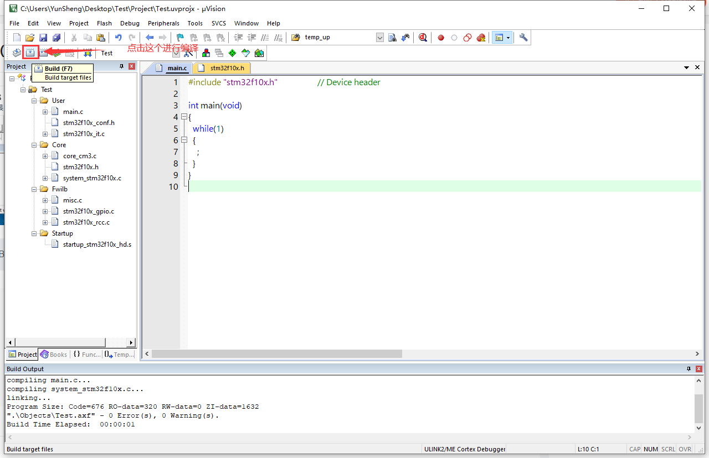This screenshot has height=458, width=709.
Task: Open Manage Project Items (colored blocks icon)
Action: [x=206, y=53]
